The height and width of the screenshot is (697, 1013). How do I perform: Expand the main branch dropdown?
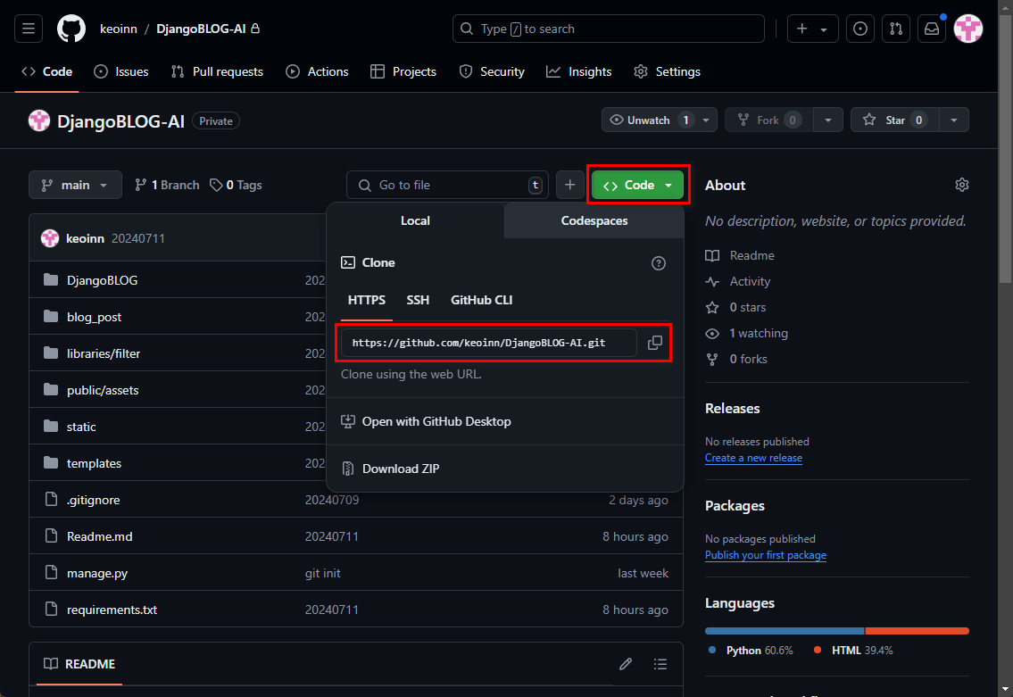(75, 185)
